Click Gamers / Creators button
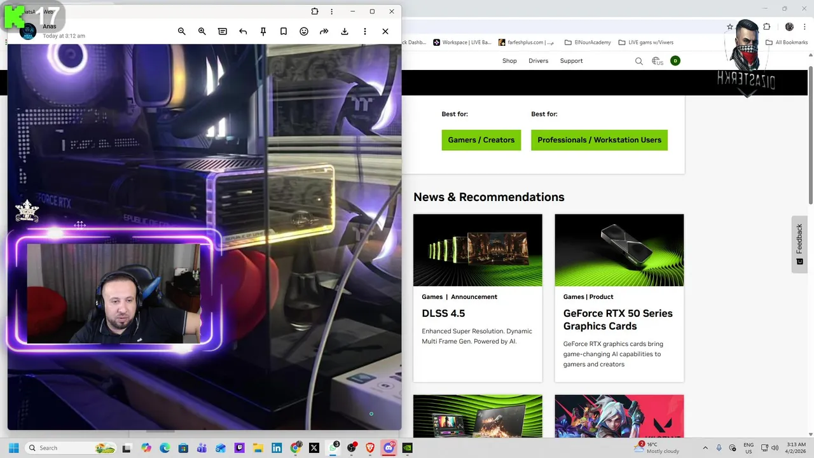The height and width of the screenshot is (458, 814). [x=481, y=140]
